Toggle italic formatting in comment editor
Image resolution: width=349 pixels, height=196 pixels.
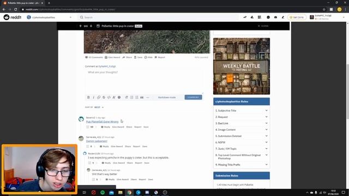pyautogui.click(x=93, y=97)
